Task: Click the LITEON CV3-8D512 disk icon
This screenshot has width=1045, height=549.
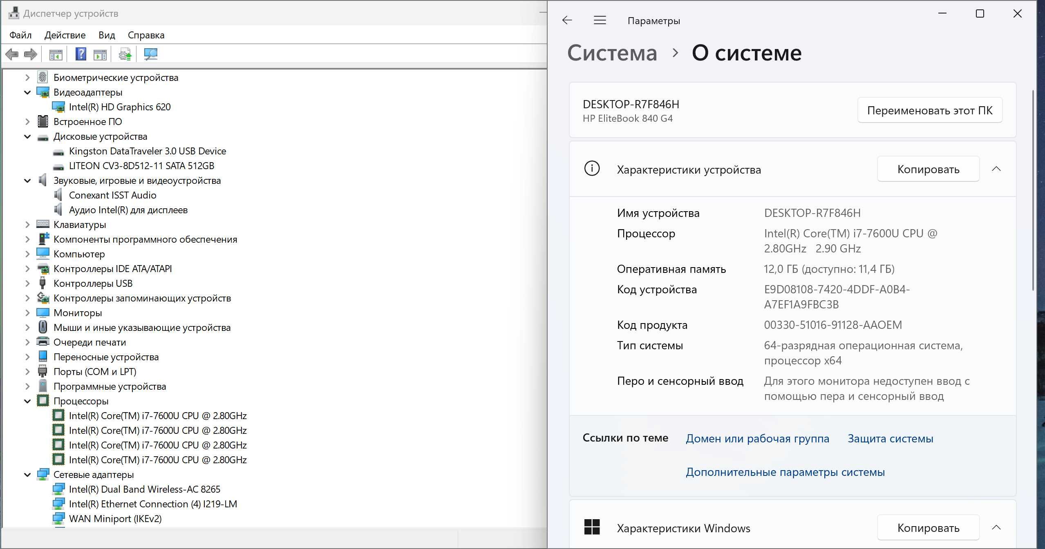Action: [58, 167]
